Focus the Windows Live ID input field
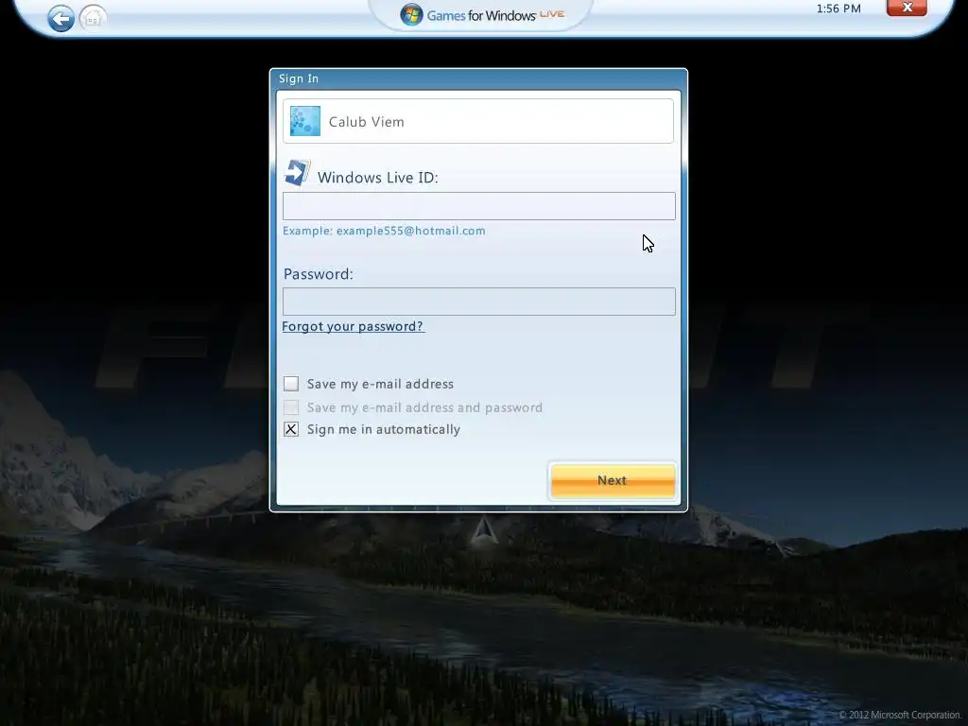Viewport: 968px width, 726px height. coord(479,205)
